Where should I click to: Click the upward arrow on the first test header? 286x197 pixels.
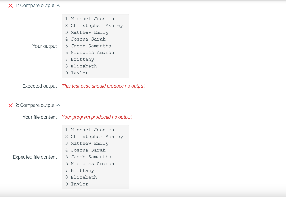[58, 5]
